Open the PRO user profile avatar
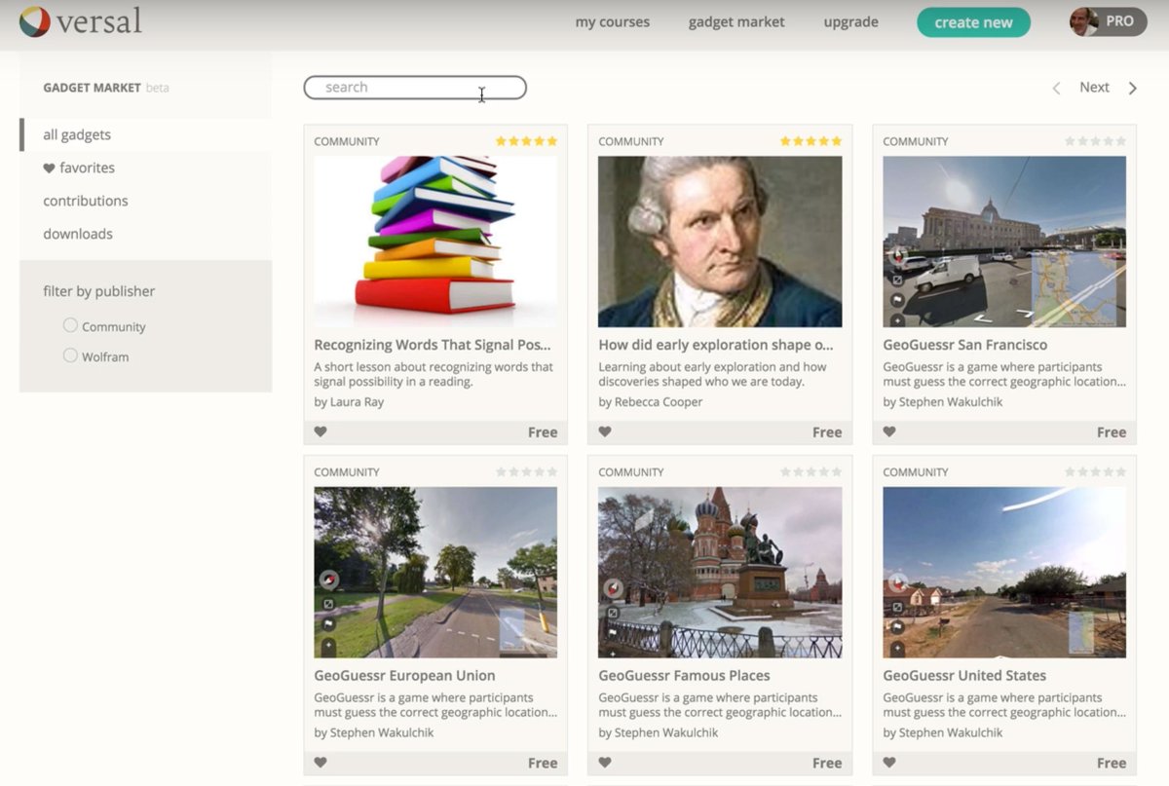1169x786 pixels. pyautogui.click(x=1083, y=21)
